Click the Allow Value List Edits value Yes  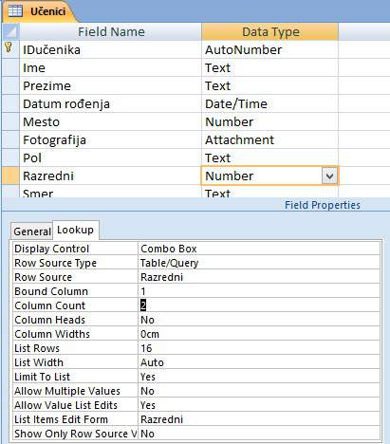[259, 405]
